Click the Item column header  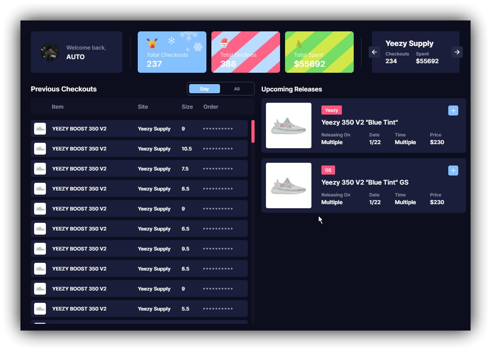pyautogui.click(x=58, y=107)
